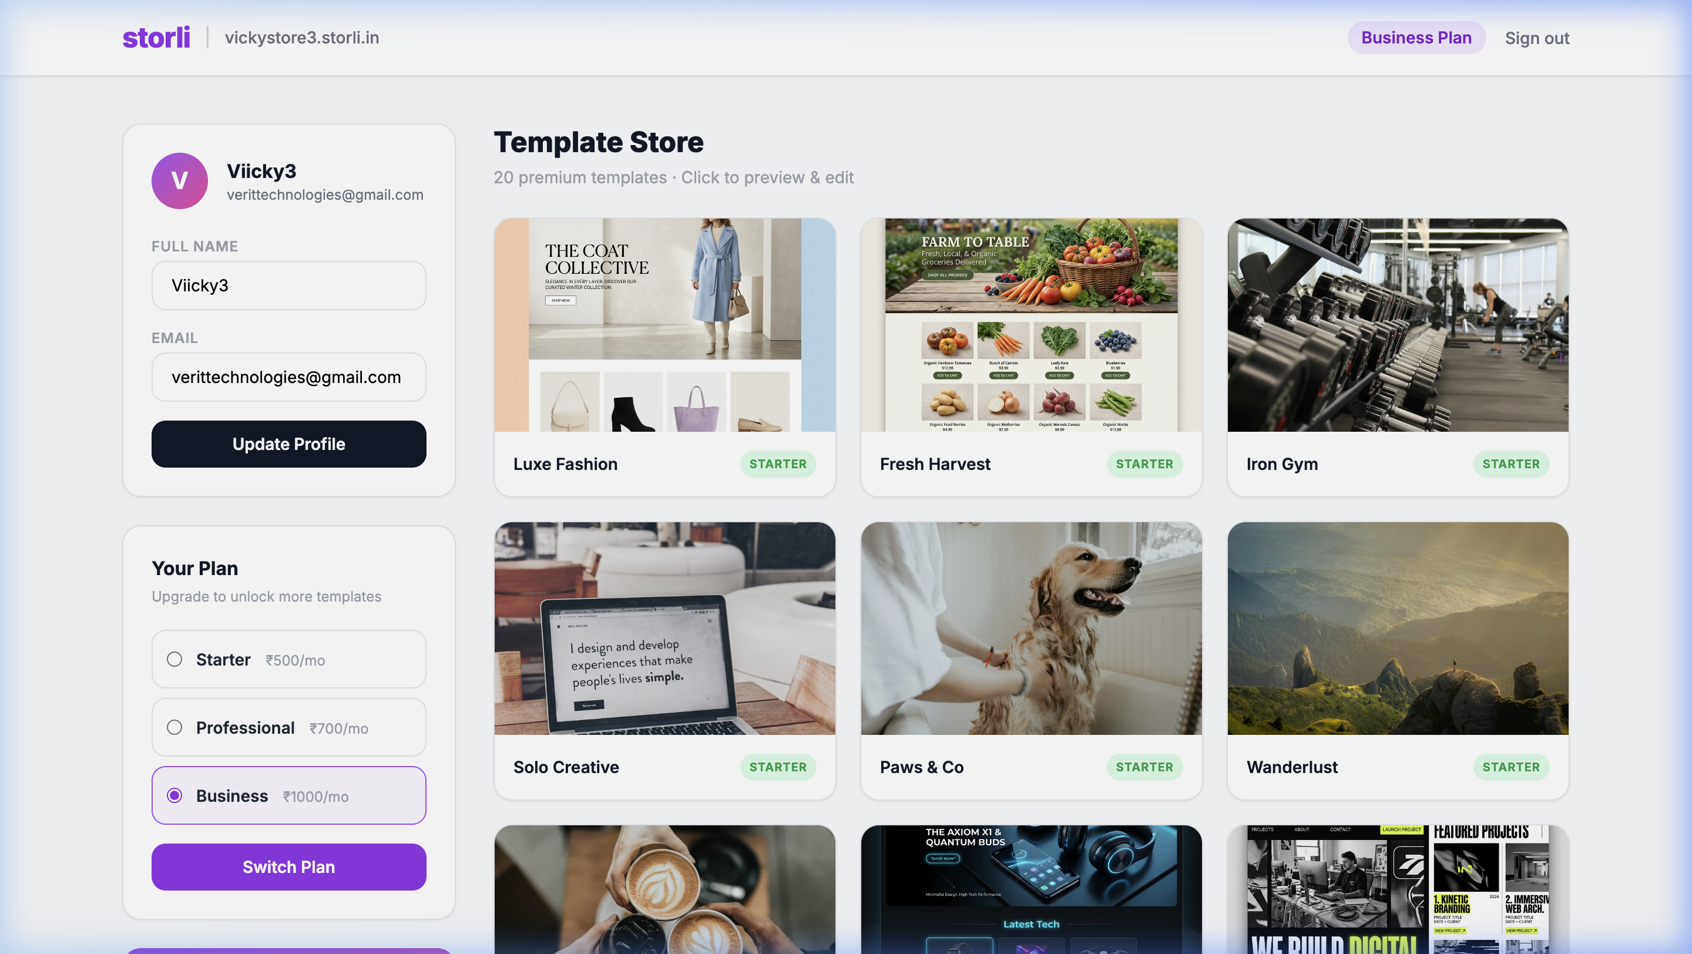1692x954 pixels.
Task: Open the Luxe Fashion template thumbnail
Action: (664, 325)
